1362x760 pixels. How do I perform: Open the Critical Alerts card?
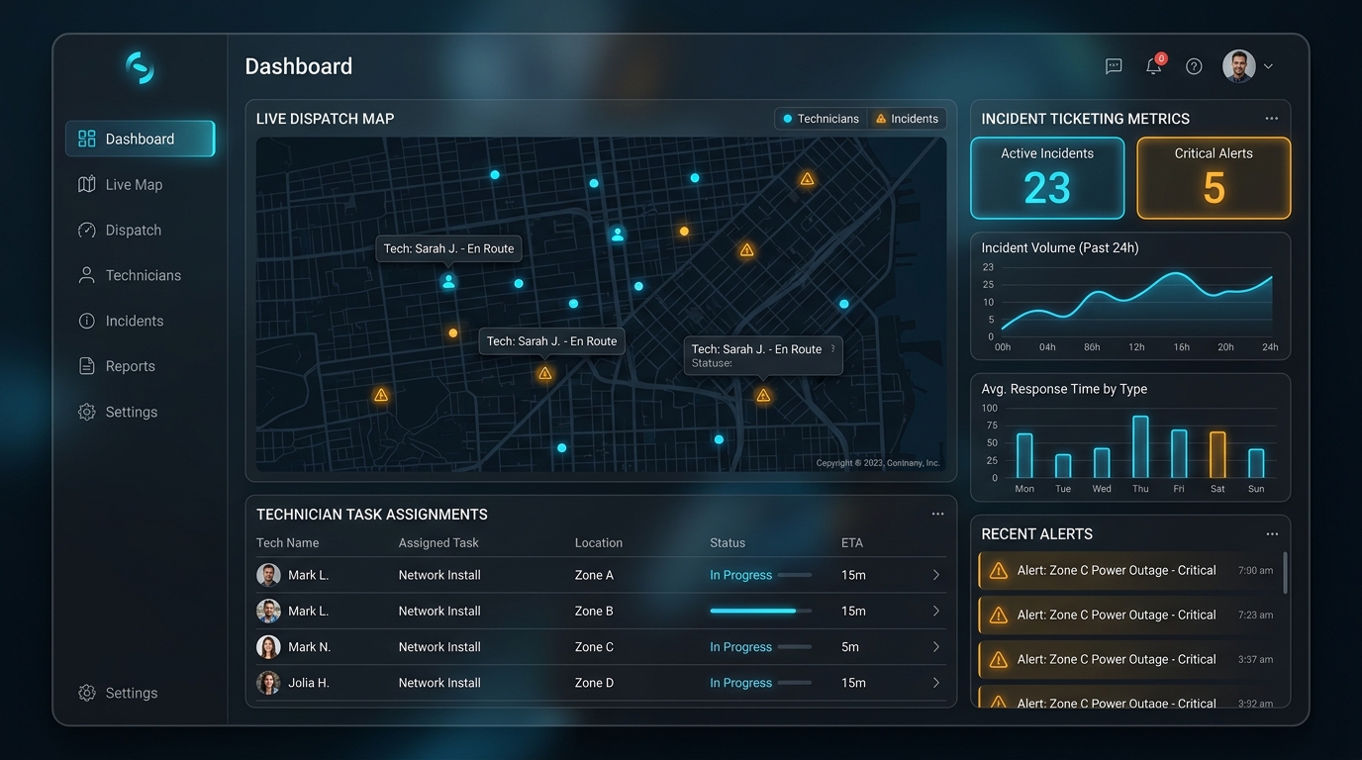[x=1214, y=178]
